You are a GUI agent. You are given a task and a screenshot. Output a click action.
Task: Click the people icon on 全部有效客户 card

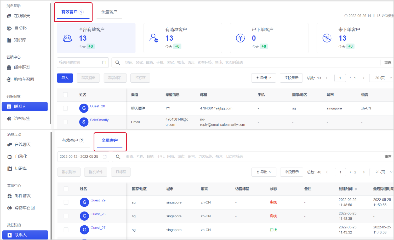tap(67, 38)
